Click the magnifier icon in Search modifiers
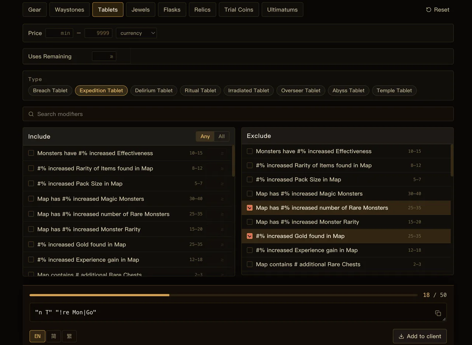 point(31,114)
